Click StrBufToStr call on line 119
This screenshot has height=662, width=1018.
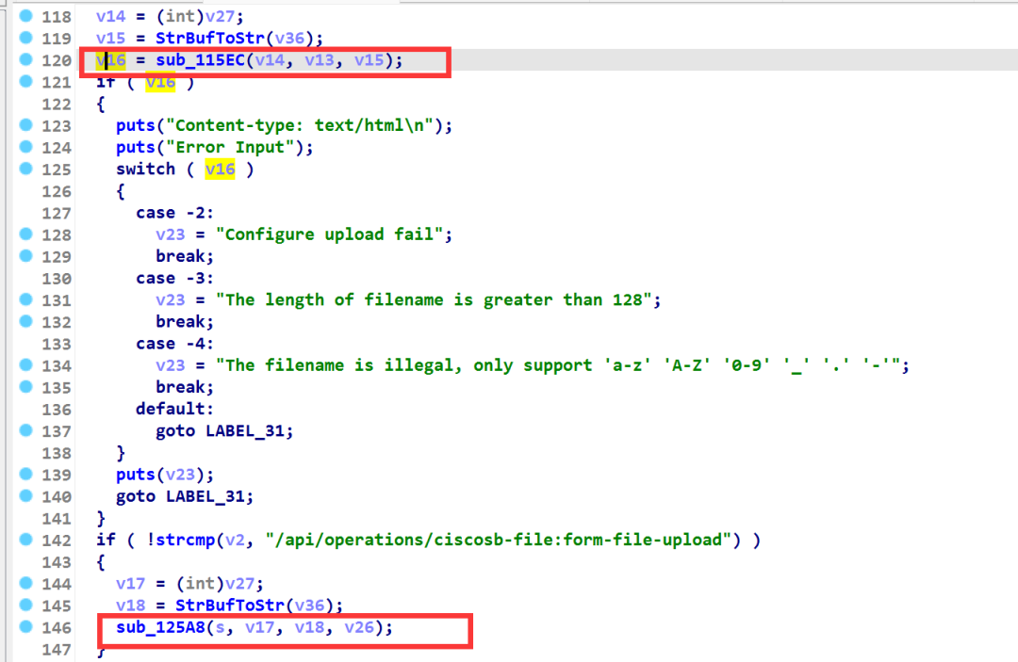pyautogui.click(x=209, y=39)
